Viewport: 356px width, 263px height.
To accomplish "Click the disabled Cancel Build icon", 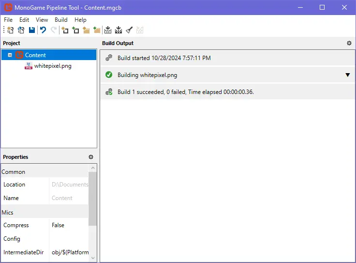I will pos(140,30).
